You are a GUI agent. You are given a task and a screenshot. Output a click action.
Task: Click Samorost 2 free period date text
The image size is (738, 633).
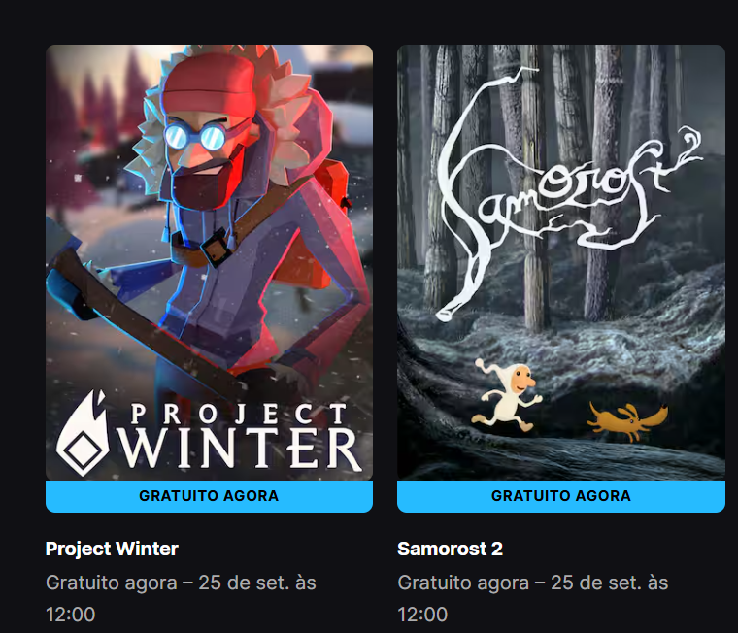533,598
